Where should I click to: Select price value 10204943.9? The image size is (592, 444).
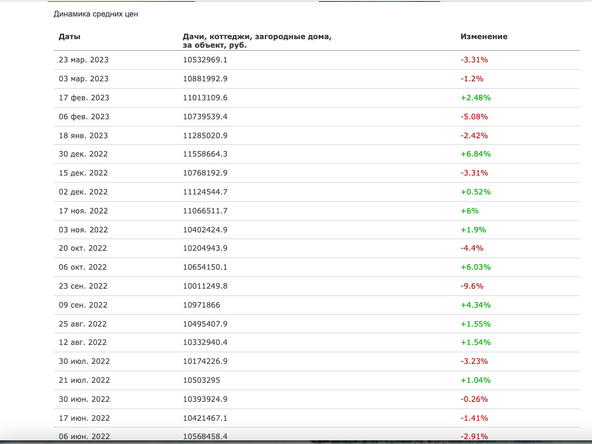(205, 248)
